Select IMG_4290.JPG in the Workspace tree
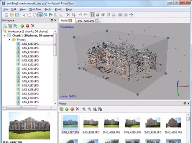This screenshot has width=192, height=143. click(30, 56)
